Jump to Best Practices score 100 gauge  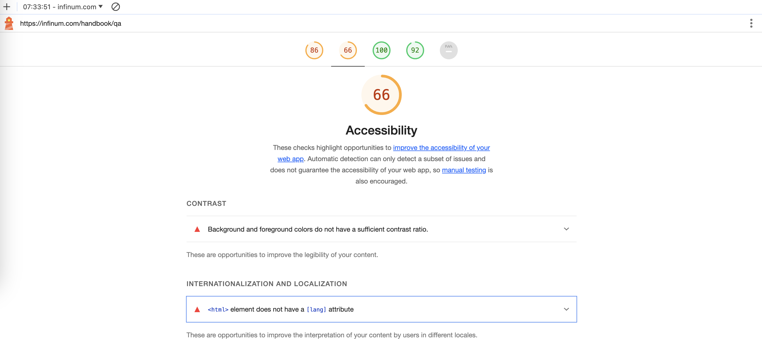pos(381,50)
